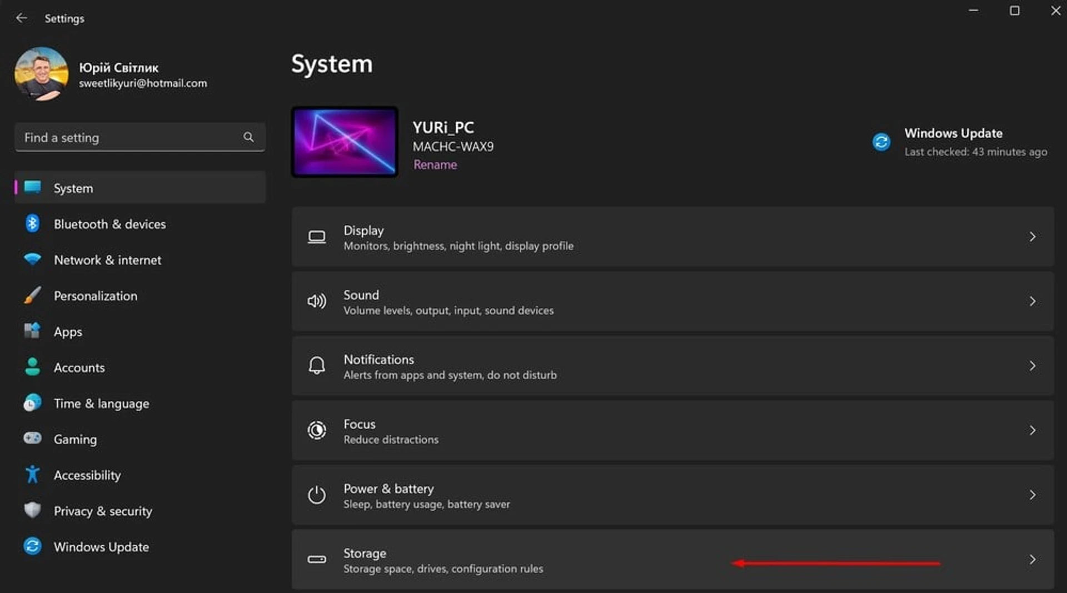The width and height of the screenshot is (1067, 593).
Task: Expand the Display row chevron
Action: [1033, 237]
